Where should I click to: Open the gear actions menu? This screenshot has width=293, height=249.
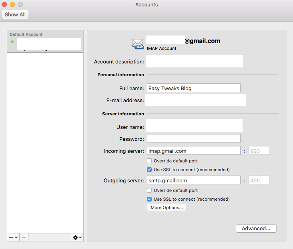click(77, 237)
